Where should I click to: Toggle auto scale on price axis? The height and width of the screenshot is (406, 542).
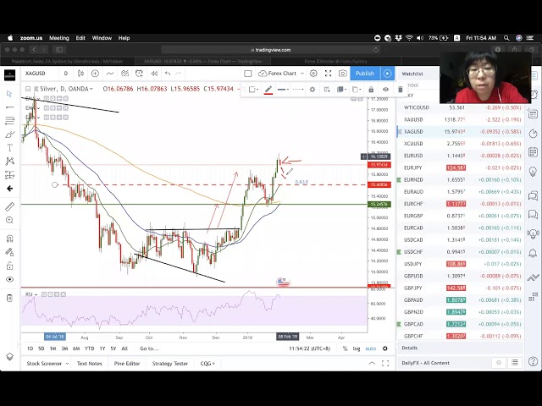click(x=371, y=348)
